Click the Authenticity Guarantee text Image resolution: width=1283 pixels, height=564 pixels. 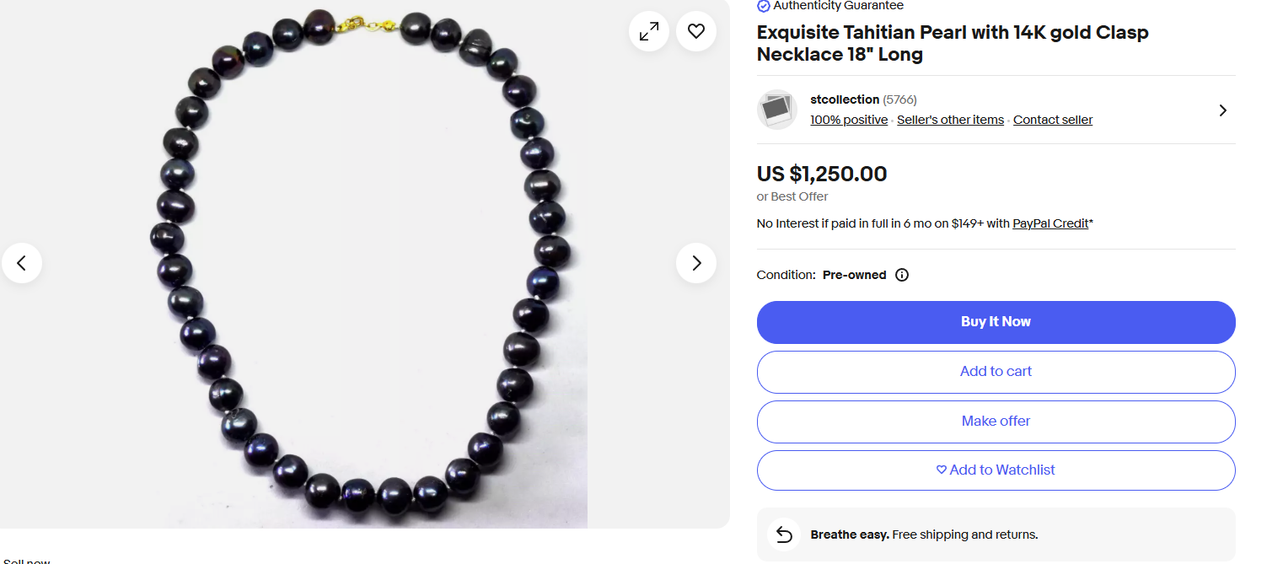(838, 6)
